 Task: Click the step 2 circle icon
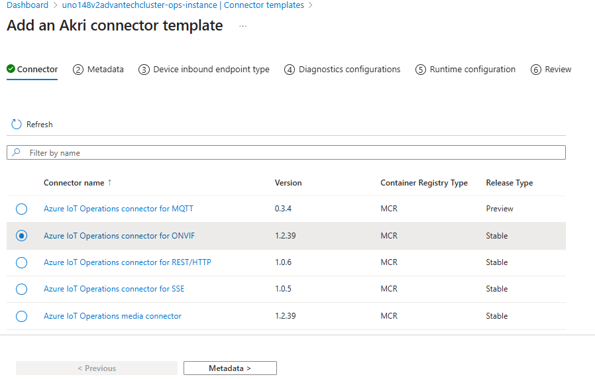78,70
